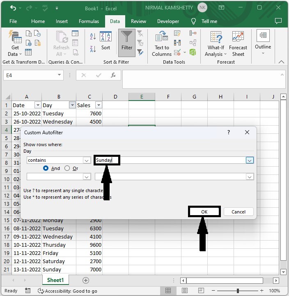Image resolution: width=289 pixels, height=296 pixels.
Task: Expand the Outline group
Action: point(263,42)
